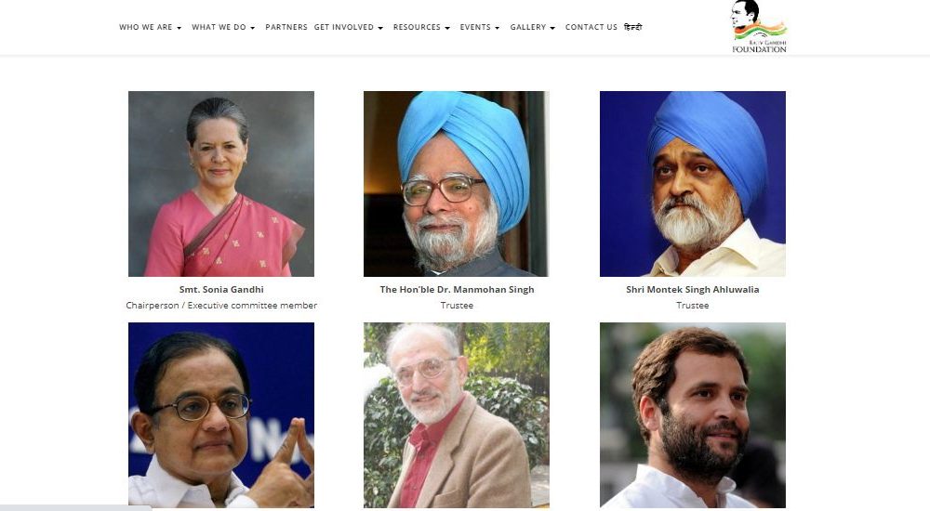Open the Get Involved dropdown arrow
The image size is (930, 511).
click(380, 28)
